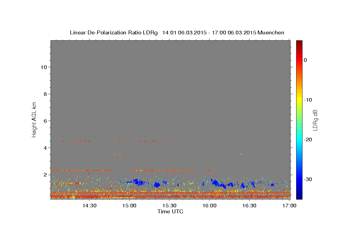This screenshot has height=239, width=359.
Task: Click the dark blue bottom of colorbar
Action: coord(299,196)
